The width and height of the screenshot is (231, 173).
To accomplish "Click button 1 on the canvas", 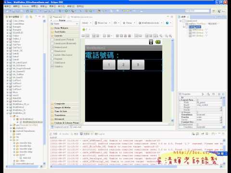I will tap(109, 65).
